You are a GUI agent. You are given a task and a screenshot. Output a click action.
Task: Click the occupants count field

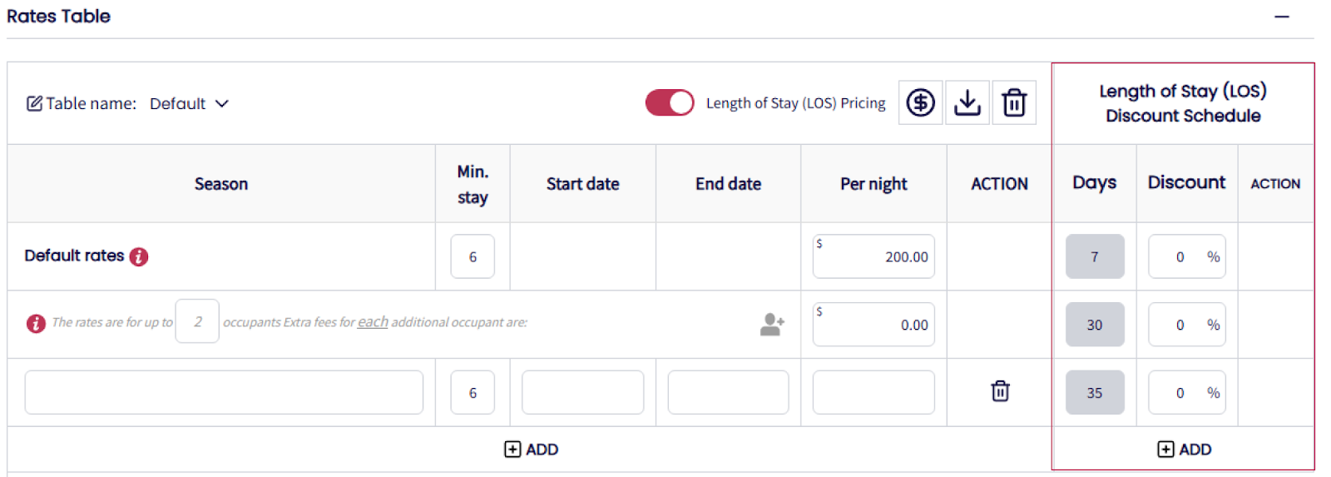197,321
